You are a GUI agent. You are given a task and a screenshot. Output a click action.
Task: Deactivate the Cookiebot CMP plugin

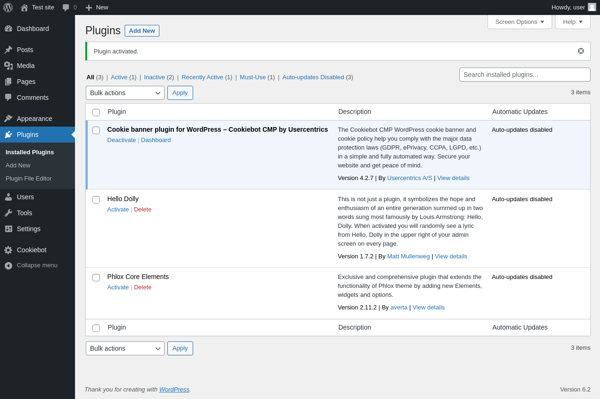pyautogui.click(x=121, y=140)
